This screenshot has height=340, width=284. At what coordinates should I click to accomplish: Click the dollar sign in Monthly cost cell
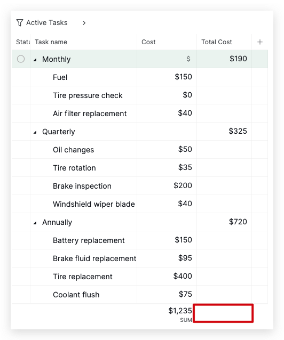coord(188,59)
